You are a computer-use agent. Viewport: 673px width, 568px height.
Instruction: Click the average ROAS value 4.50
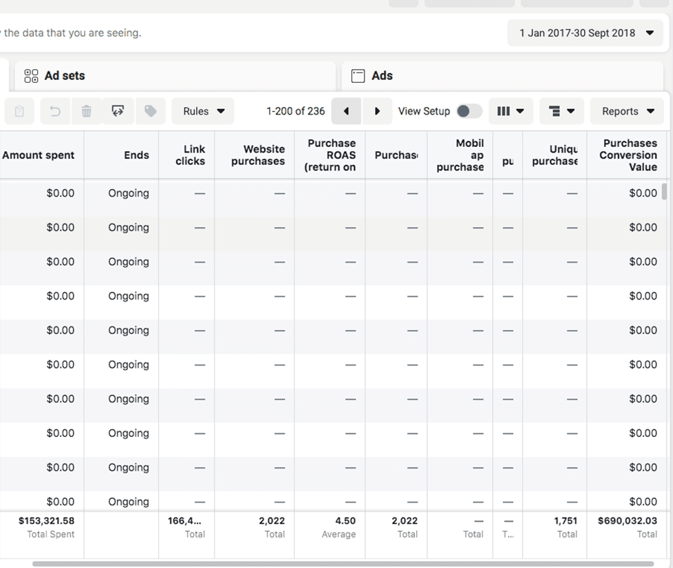[346, 521]
